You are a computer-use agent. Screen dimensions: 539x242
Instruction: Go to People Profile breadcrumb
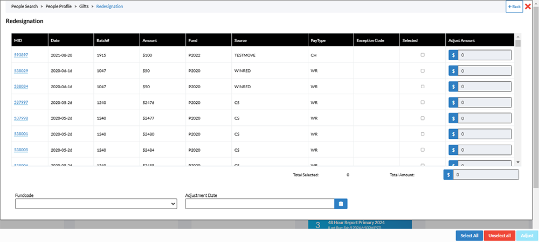[58, 6]
